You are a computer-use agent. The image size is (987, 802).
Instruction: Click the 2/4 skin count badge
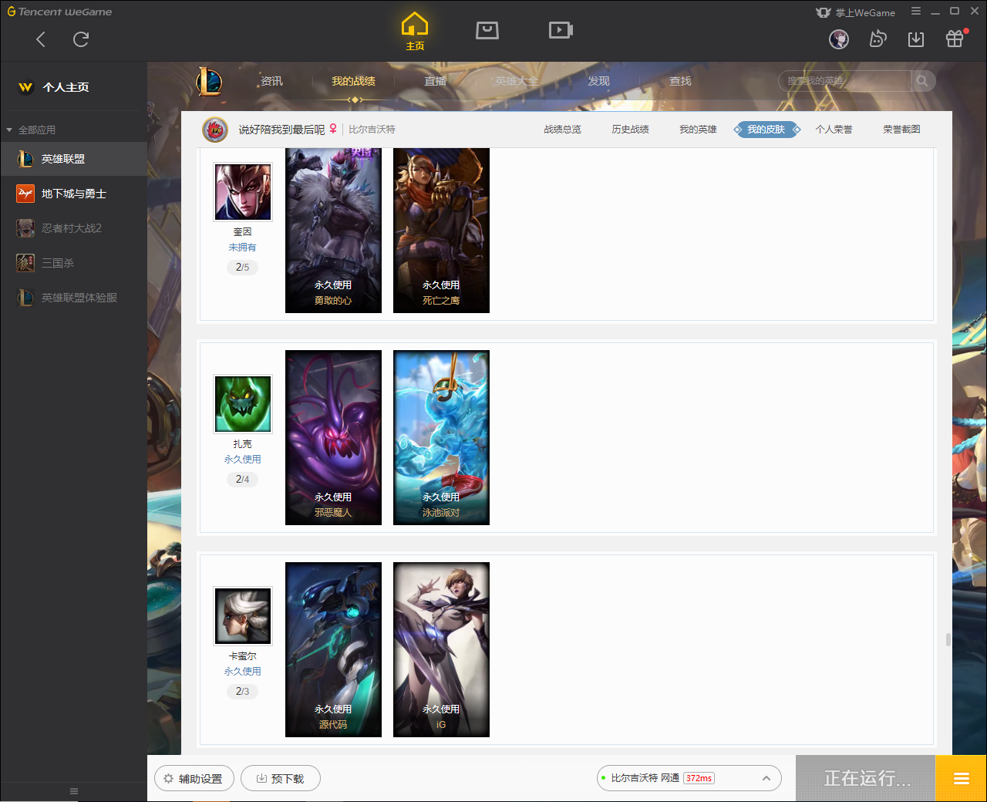tap(243, 479)
